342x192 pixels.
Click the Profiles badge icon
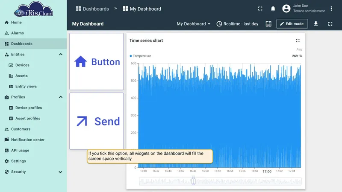tap(6, 97)
